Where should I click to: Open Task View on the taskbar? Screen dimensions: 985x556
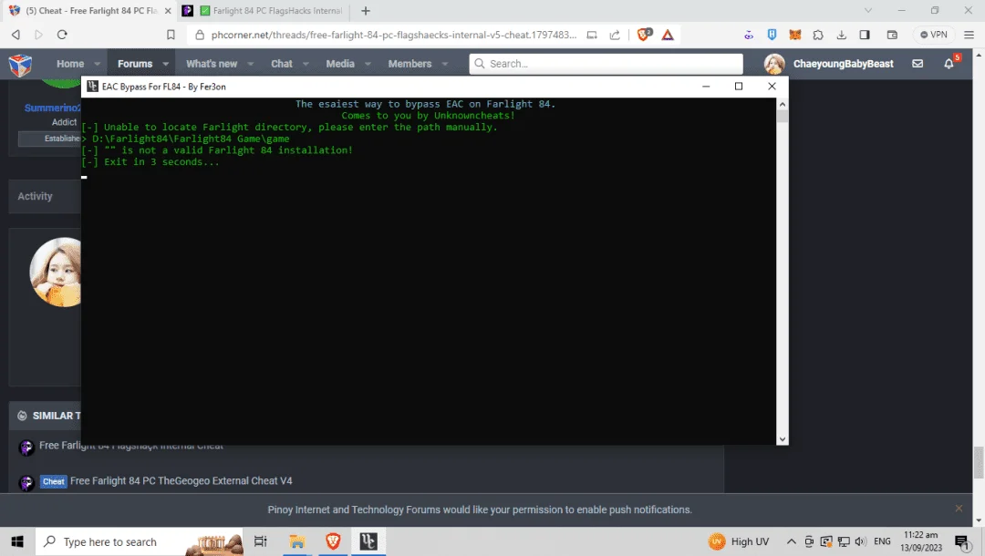(260, 541)
